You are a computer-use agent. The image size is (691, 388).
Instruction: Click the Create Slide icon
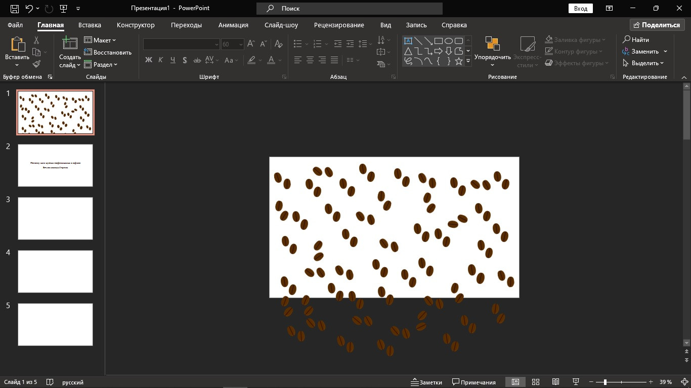tap(69, 44)
